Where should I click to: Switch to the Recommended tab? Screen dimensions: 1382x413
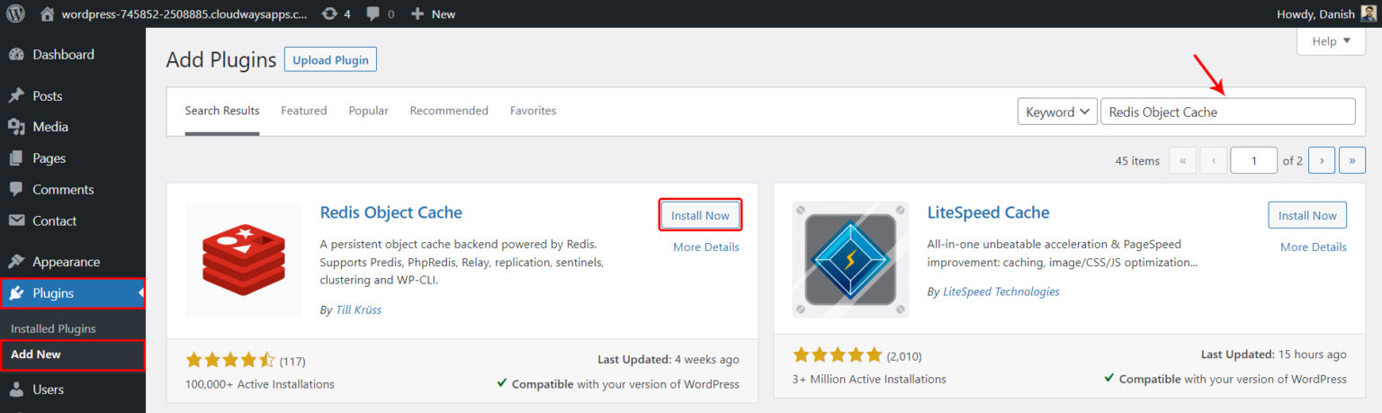coord(449,111)
